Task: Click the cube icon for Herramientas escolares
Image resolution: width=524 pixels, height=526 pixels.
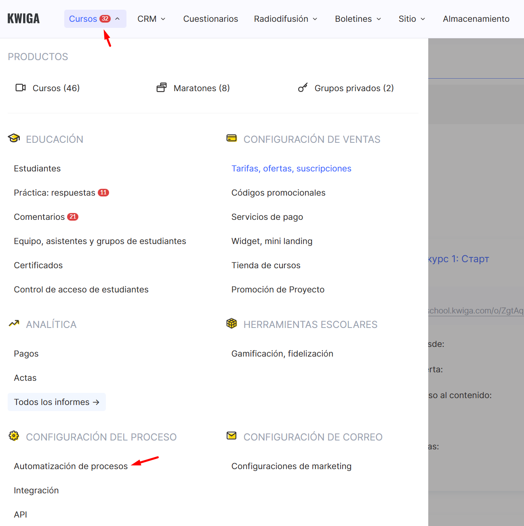Action: click(231, 324)
